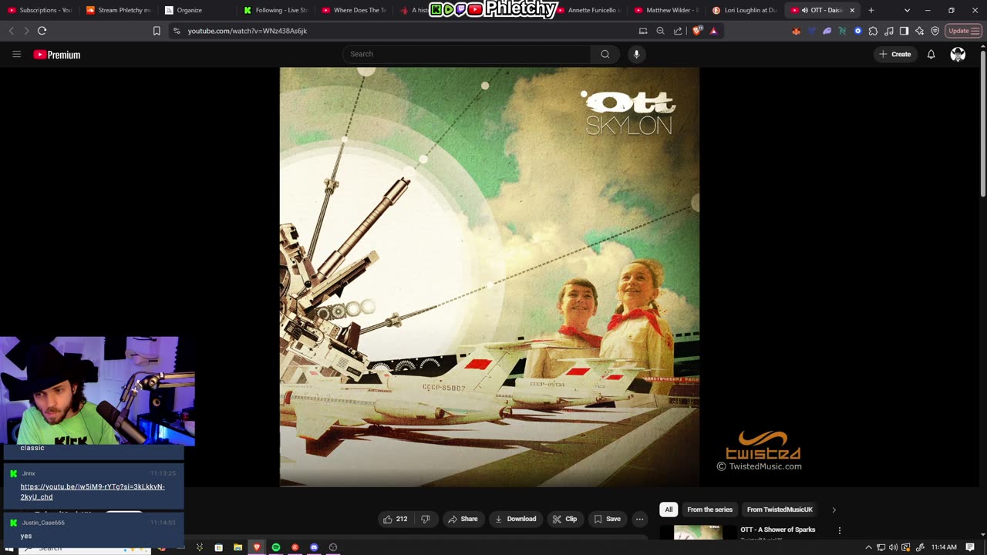The width and height of the screenshot is (987, 555).
Task: Switch to the Subscriptions YouTube tab
Action: point(40,10)
